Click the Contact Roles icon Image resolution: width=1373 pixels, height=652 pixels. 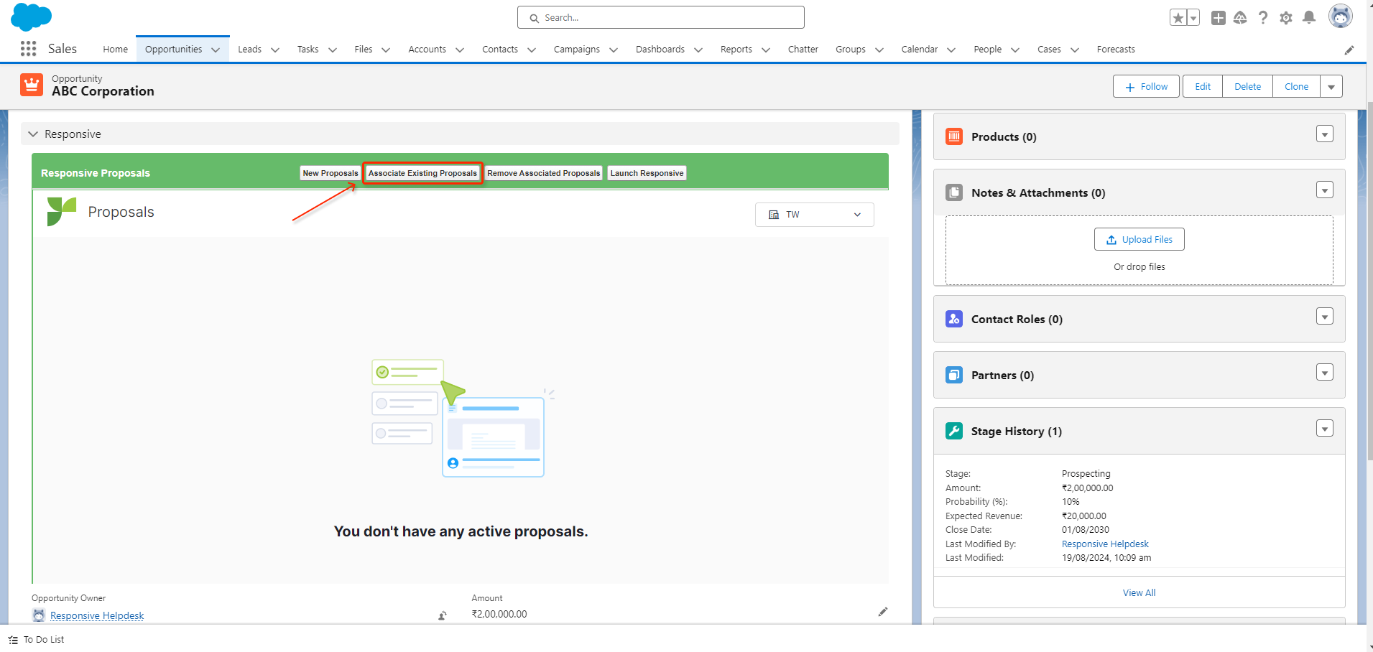pyautogui.click(x=954, y=319)
